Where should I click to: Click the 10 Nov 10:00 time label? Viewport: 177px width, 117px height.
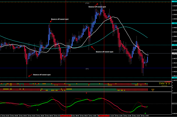92,116
